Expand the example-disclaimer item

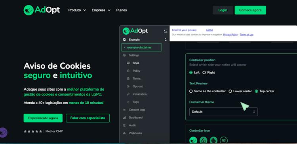141,48
